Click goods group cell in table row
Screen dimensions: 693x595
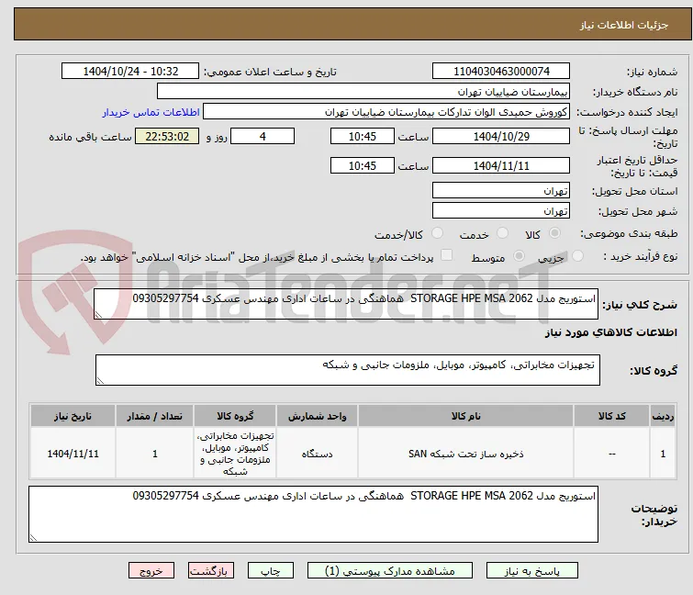click(x=235, y=454)
